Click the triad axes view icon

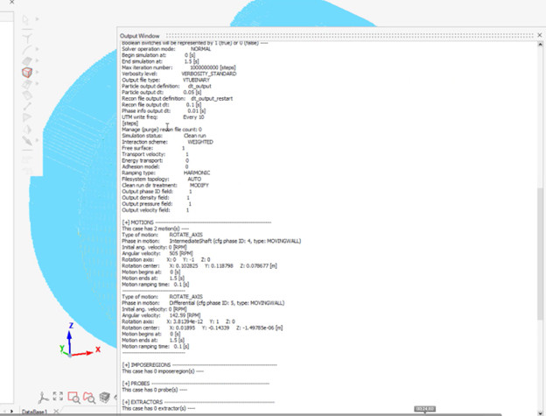pyautogui.click(x=41, y=397)
